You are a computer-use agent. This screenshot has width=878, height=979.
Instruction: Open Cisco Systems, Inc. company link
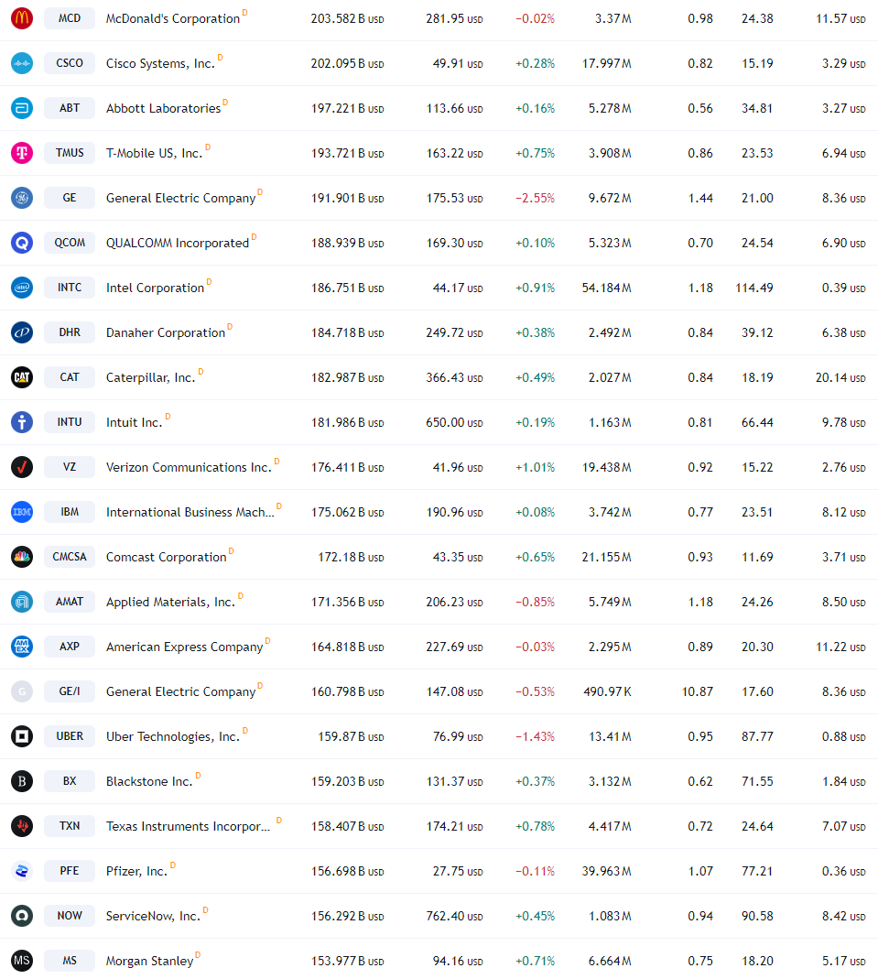click(160, 64)
